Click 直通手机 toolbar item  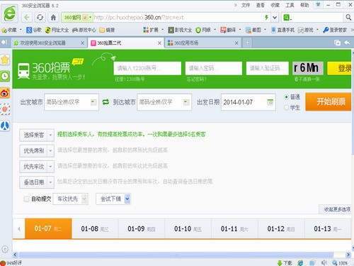pyautogui.click(x=282, y=30)
